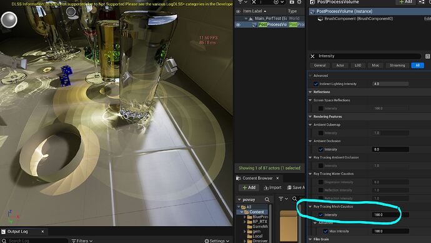
Task: Open Output Log Settings gear
Action: (x=207, y=241)
